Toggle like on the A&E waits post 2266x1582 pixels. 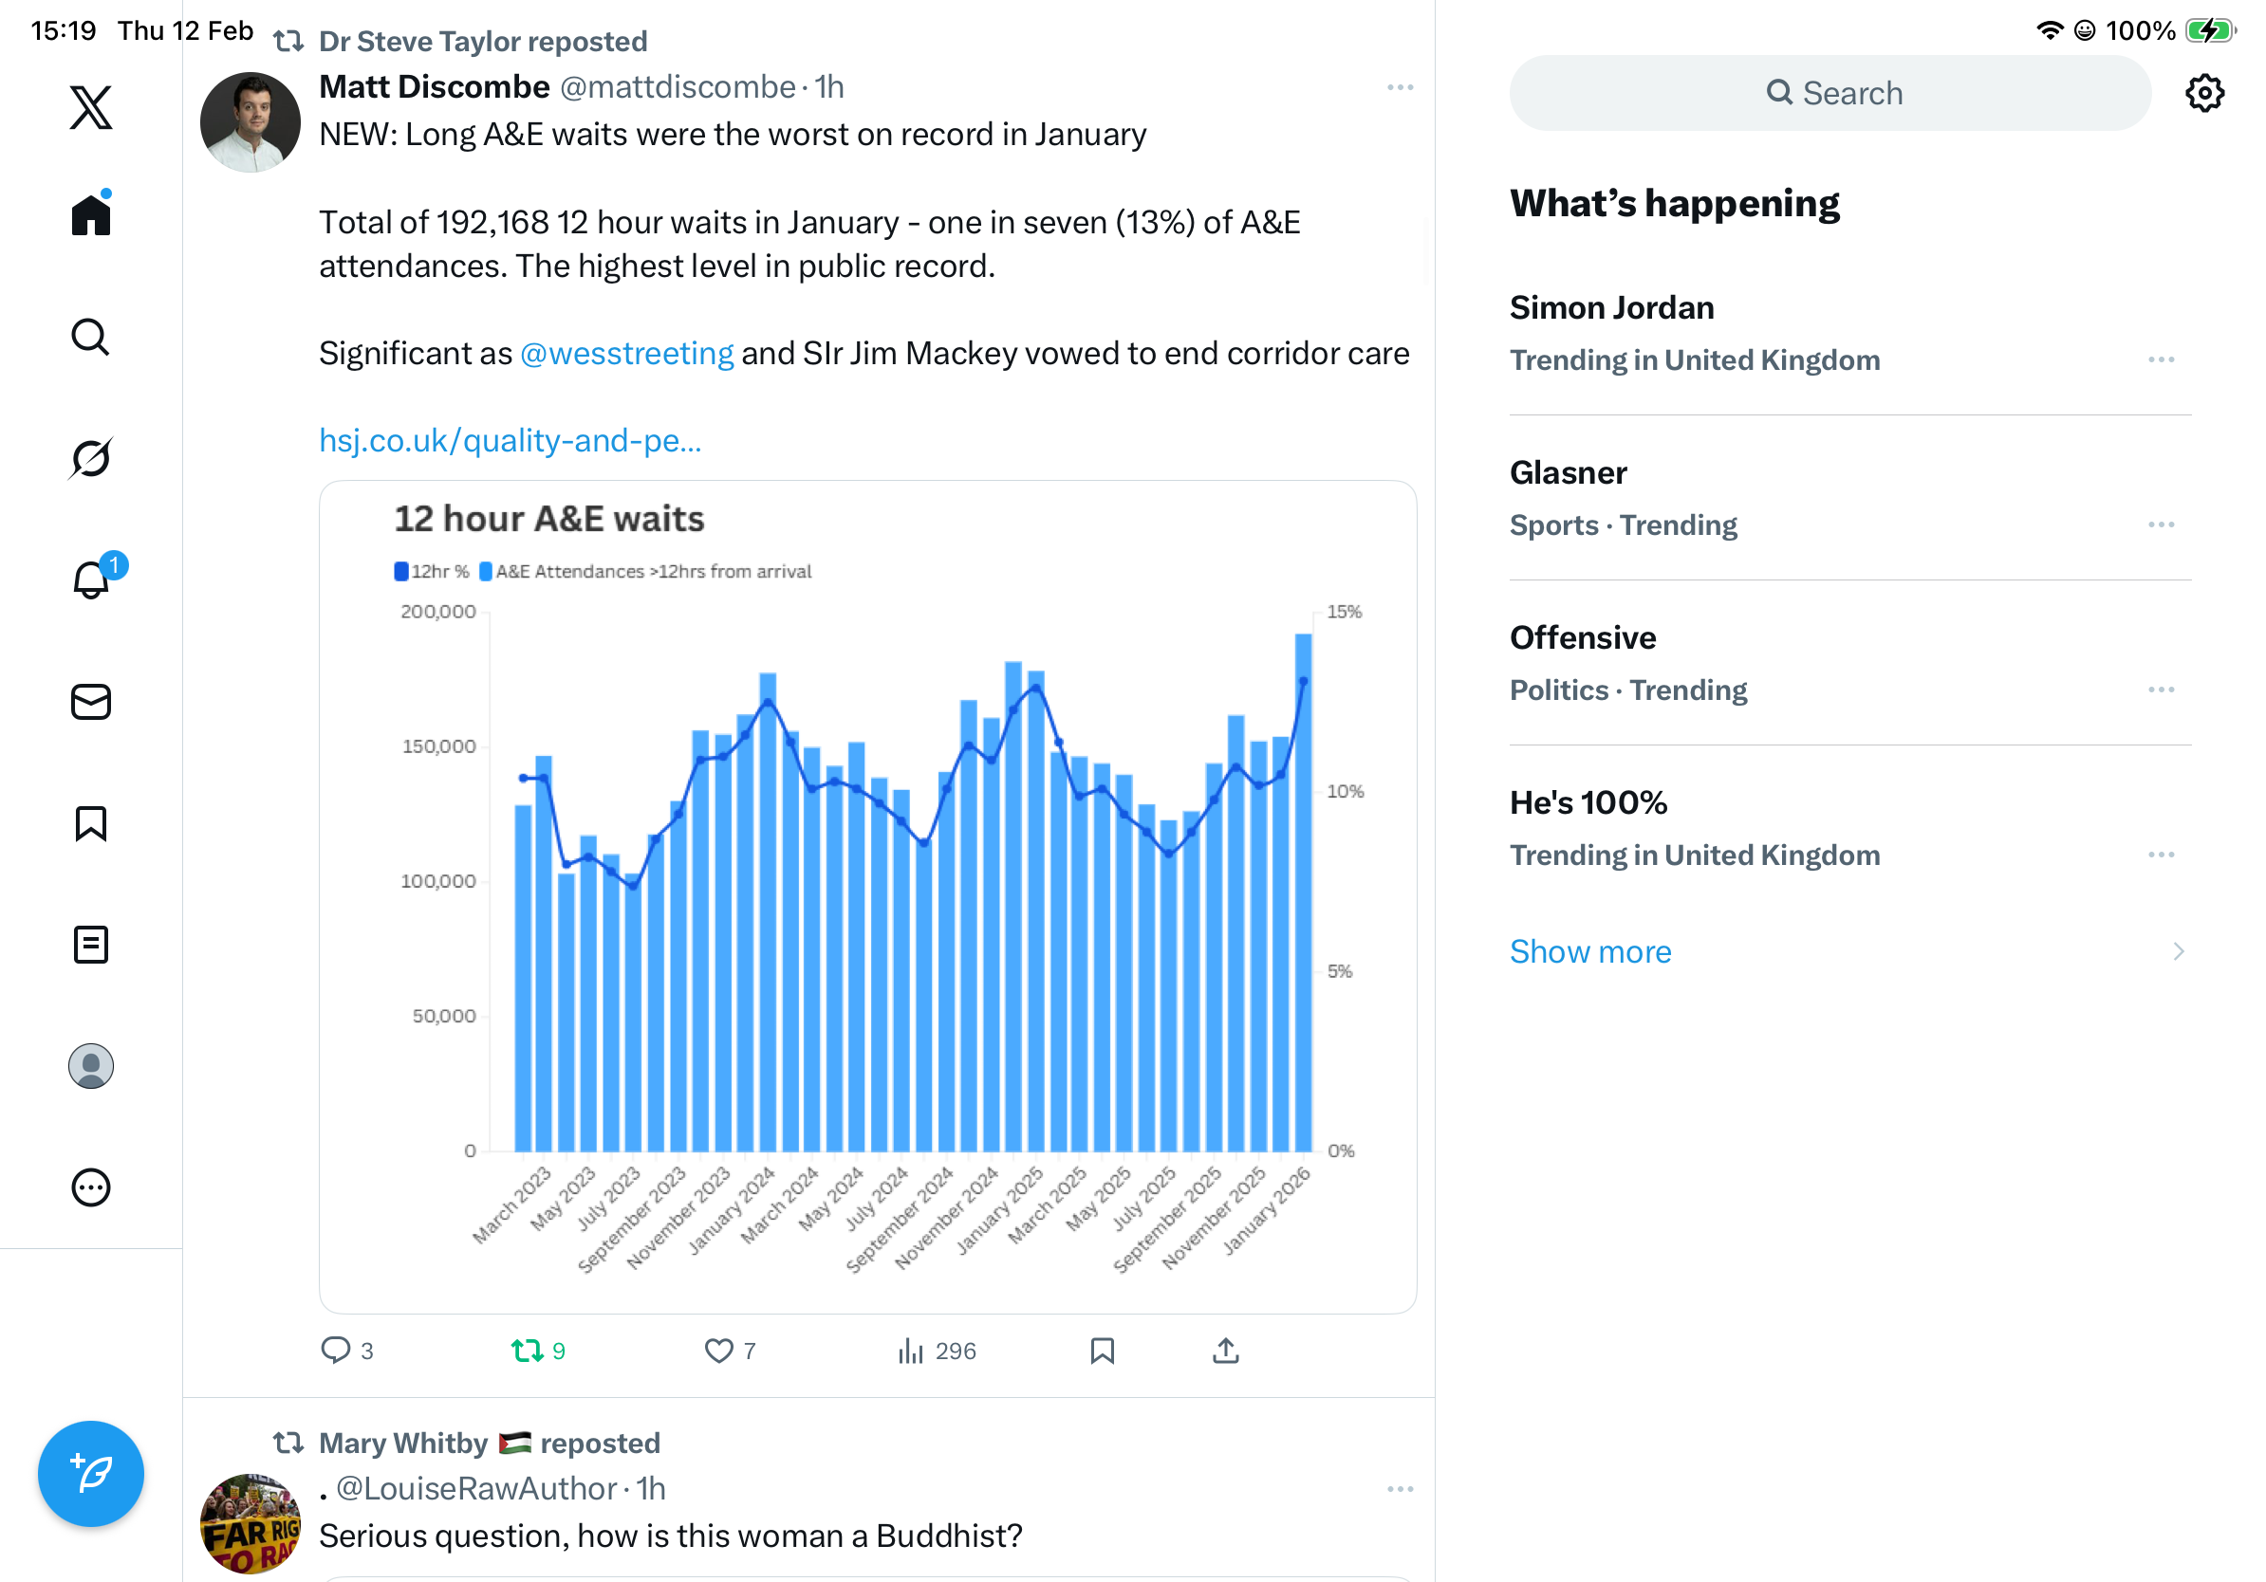click(718, 1351)
